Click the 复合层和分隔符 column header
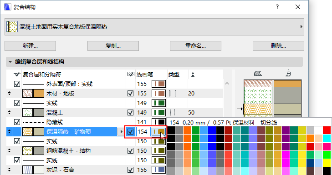332x175 pixels. (42, 75)
